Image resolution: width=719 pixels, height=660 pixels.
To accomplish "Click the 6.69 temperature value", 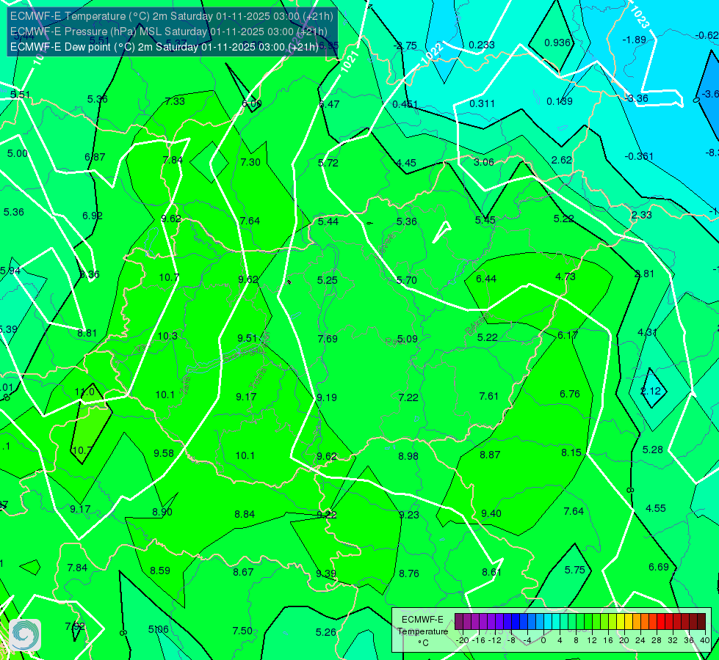I will point(659,567).
